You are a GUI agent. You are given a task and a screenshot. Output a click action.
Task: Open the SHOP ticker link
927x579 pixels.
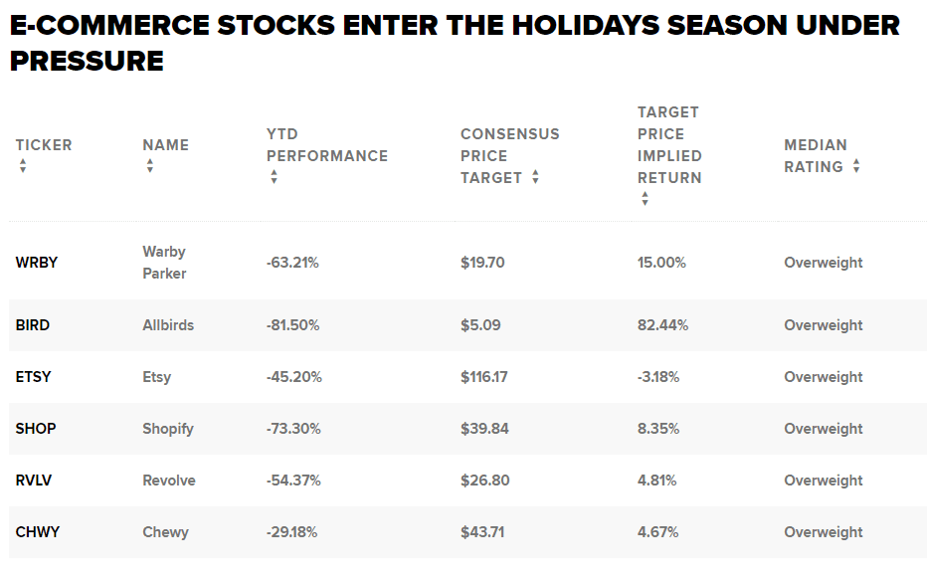(36, 429)
